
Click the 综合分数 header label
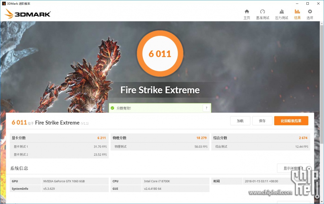[x=220, y=138]
